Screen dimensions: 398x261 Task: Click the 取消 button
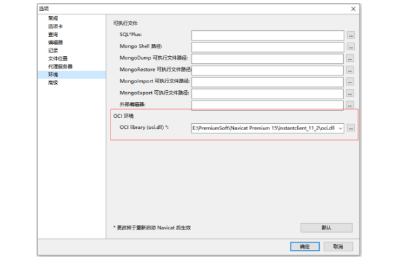click(x=338, y=247)
